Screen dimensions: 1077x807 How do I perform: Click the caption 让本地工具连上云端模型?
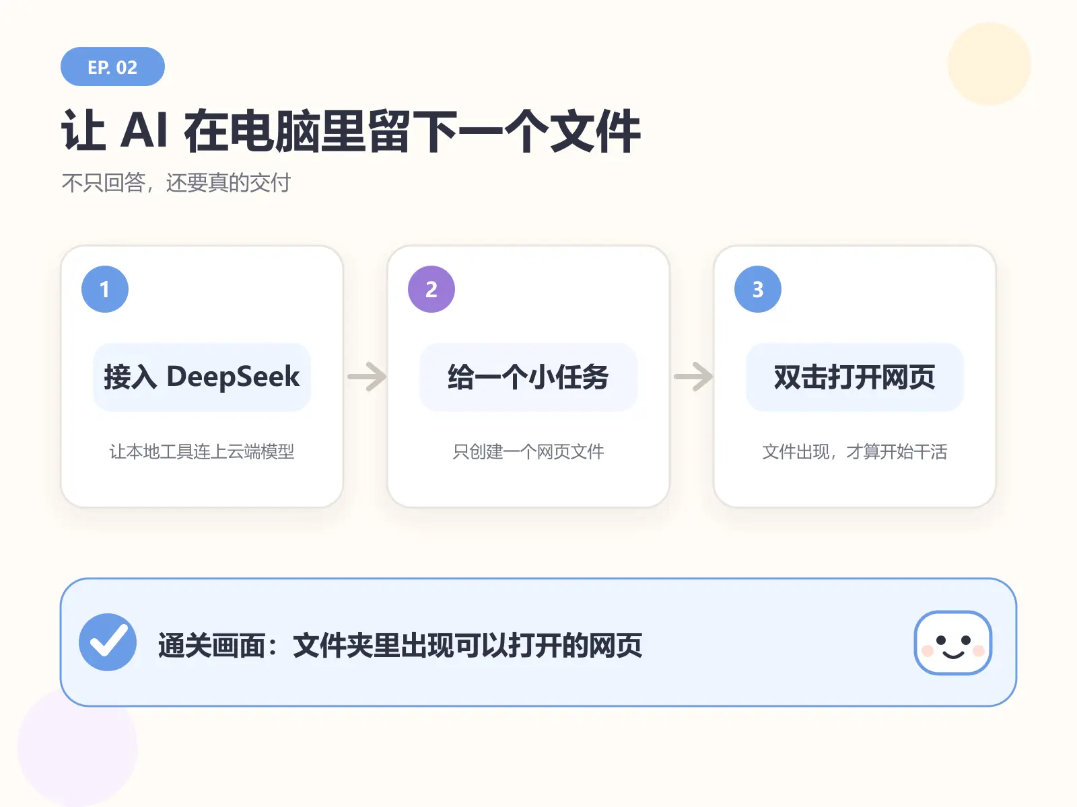(x=202, y=451)
